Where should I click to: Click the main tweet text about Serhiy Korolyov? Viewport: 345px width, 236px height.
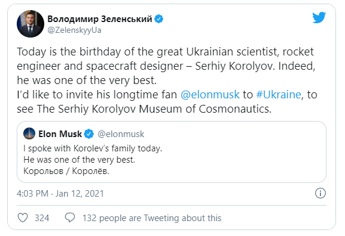pyautogui.click(x=167, y=80)
